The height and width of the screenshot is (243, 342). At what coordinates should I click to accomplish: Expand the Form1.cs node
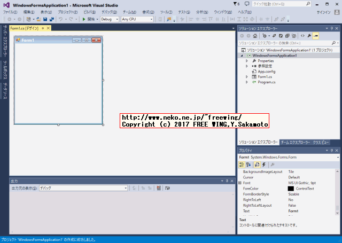point(247,77)
